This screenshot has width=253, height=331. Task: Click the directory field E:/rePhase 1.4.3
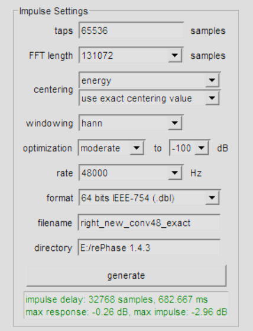click(x=149, y=247)
